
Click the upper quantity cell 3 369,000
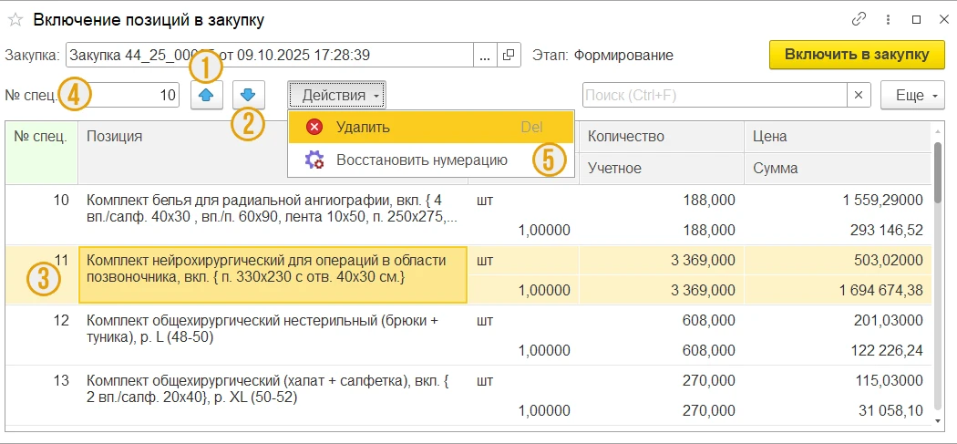click(x=662, y=261)
